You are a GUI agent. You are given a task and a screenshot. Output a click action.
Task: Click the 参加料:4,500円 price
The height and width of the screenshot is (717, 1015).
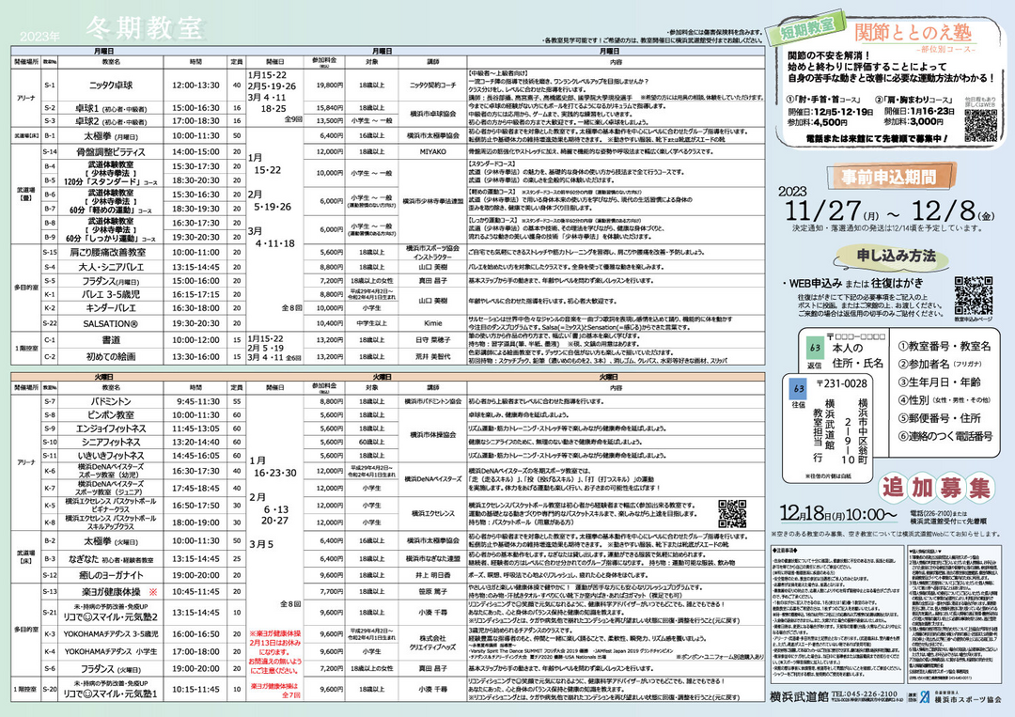coord(817,121)
